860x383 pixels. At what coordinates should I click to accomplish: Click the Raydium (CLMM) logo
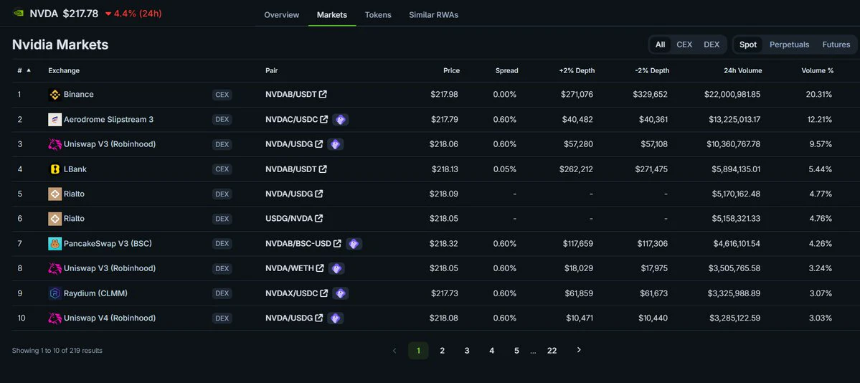tap(55, 293)
